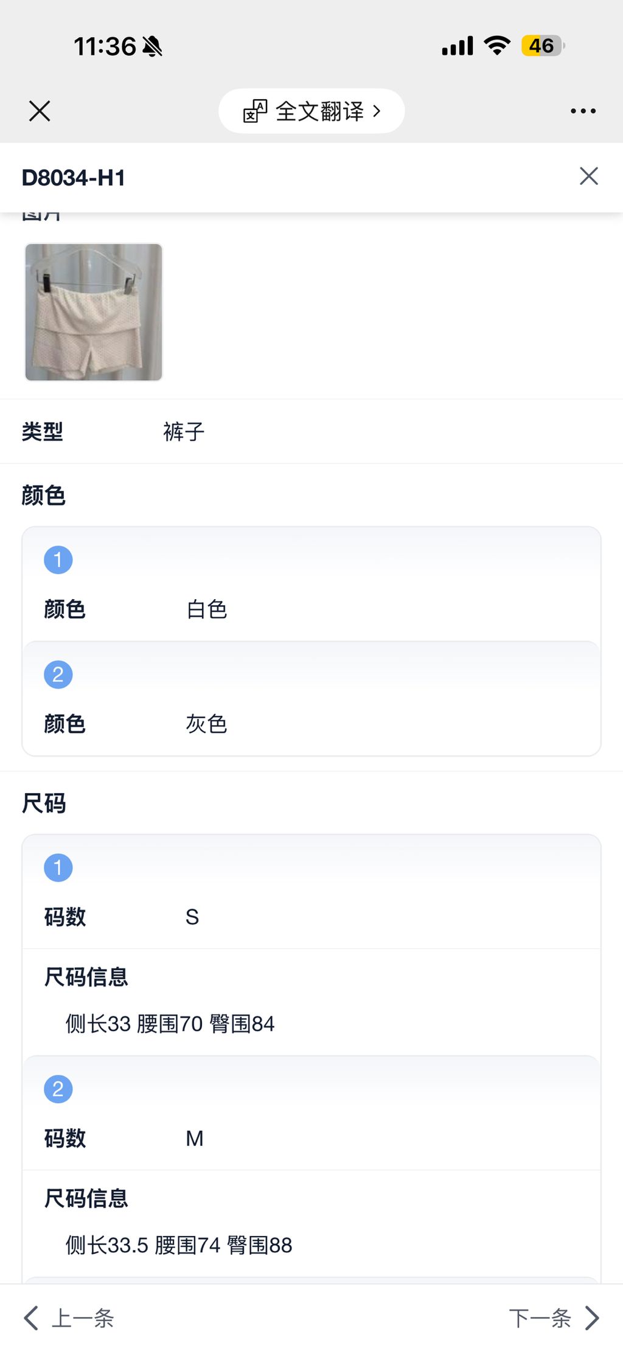The image size is (623, 1354).
Task: Open the shorts product thumbnail image
Action: 94,312
